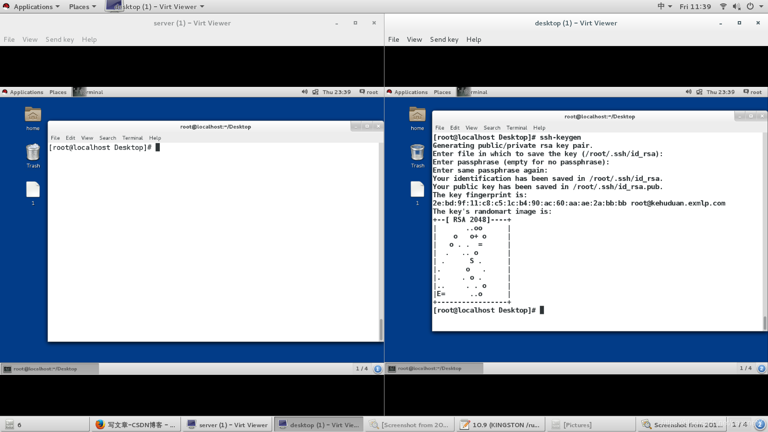The width and height of the screenshot is (768, 432).
Task: Click host Wi-Fi icon in top bar
Action: [723, 6]
